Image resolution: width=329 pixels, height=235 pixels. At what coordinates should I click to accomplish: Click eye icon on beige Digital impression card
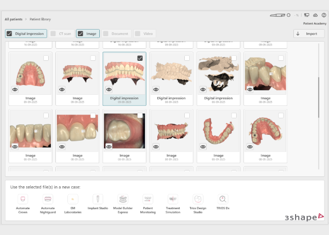point(156,89)
